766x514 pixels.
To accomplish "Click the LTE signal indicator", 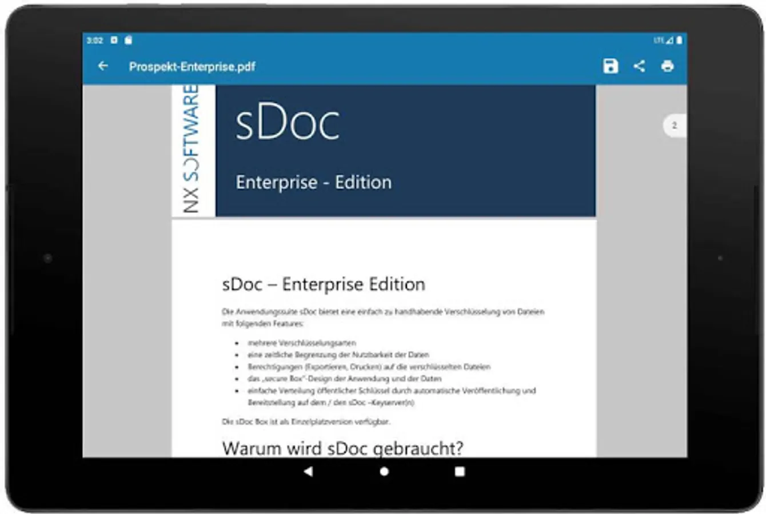I will click(664, 41).
